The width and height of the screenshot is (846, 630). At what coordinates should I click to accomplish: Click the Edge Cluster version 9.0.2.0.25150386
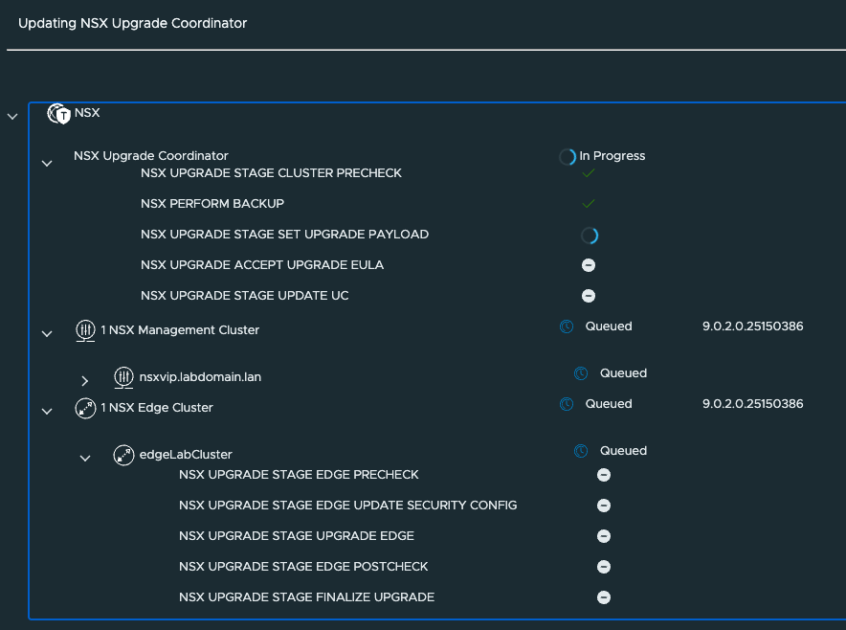click(x=752, y=404)
